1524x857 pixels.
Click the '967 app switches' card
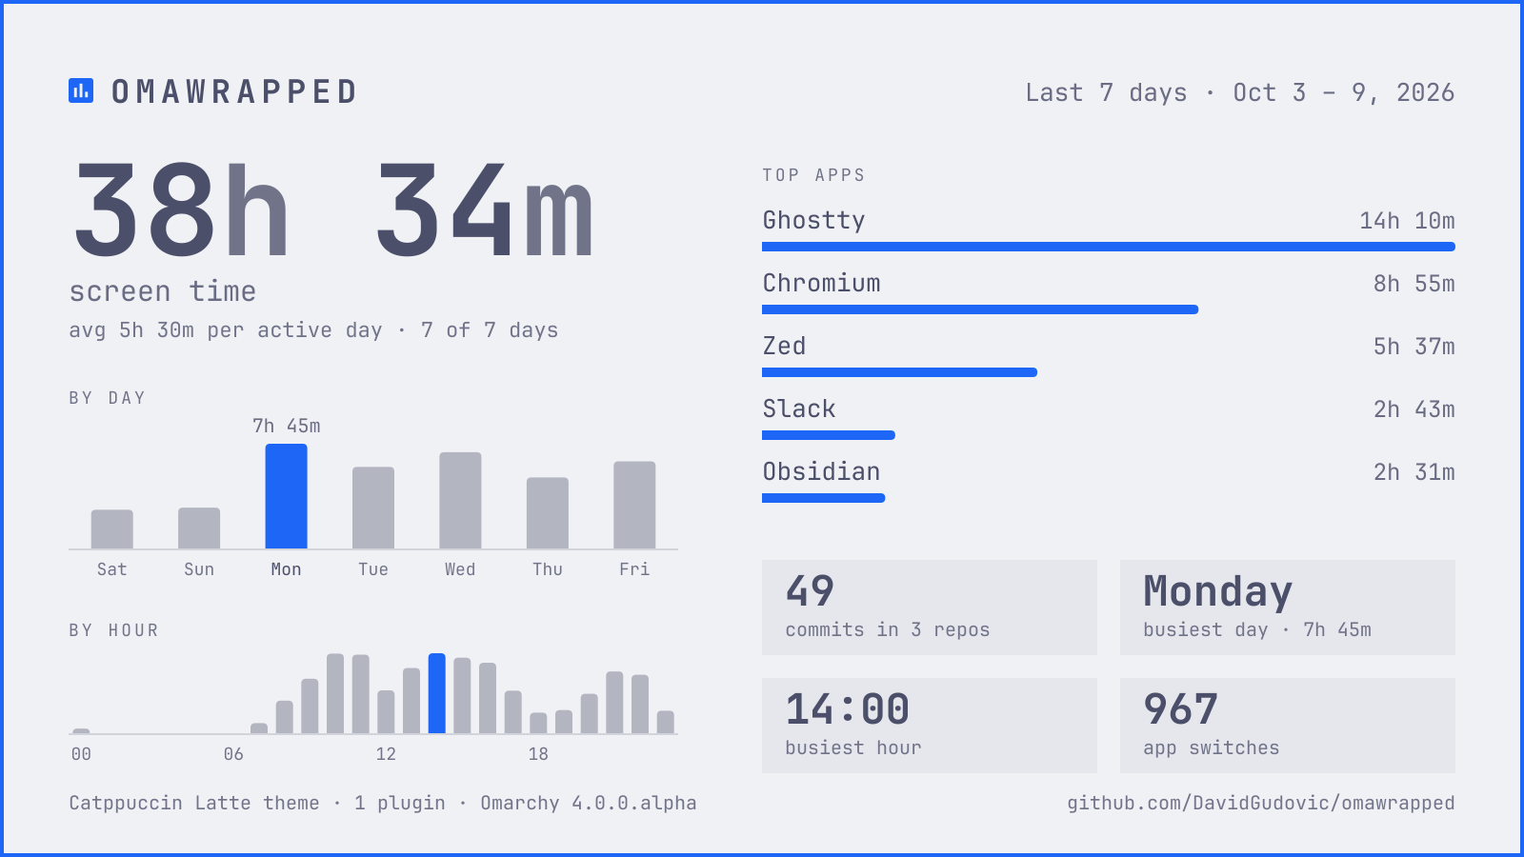pyautogui.click(x=1288, y=726)
